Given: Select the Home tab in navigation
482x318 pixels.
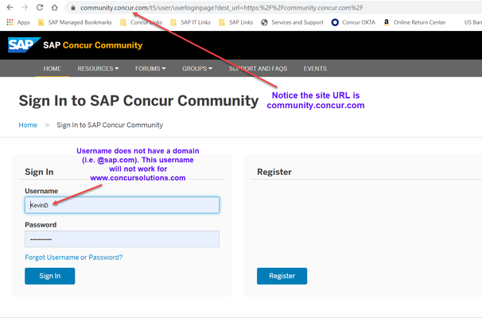Looking at the screenshot, I should tap(52, 69).
